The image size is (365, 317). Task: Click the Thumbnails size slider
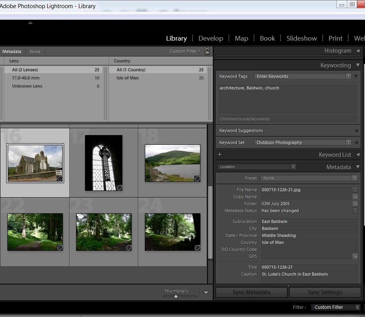176,296
